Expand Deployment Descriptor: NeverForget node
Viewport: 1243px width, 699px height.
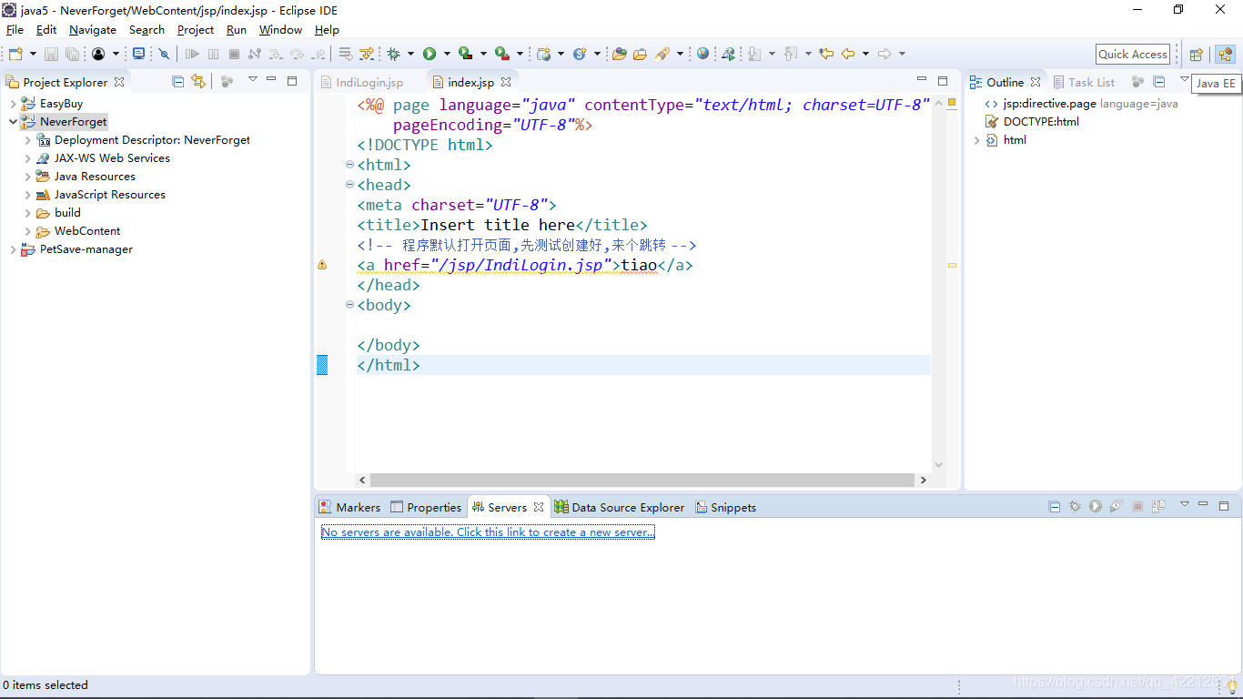pos(27,140)
